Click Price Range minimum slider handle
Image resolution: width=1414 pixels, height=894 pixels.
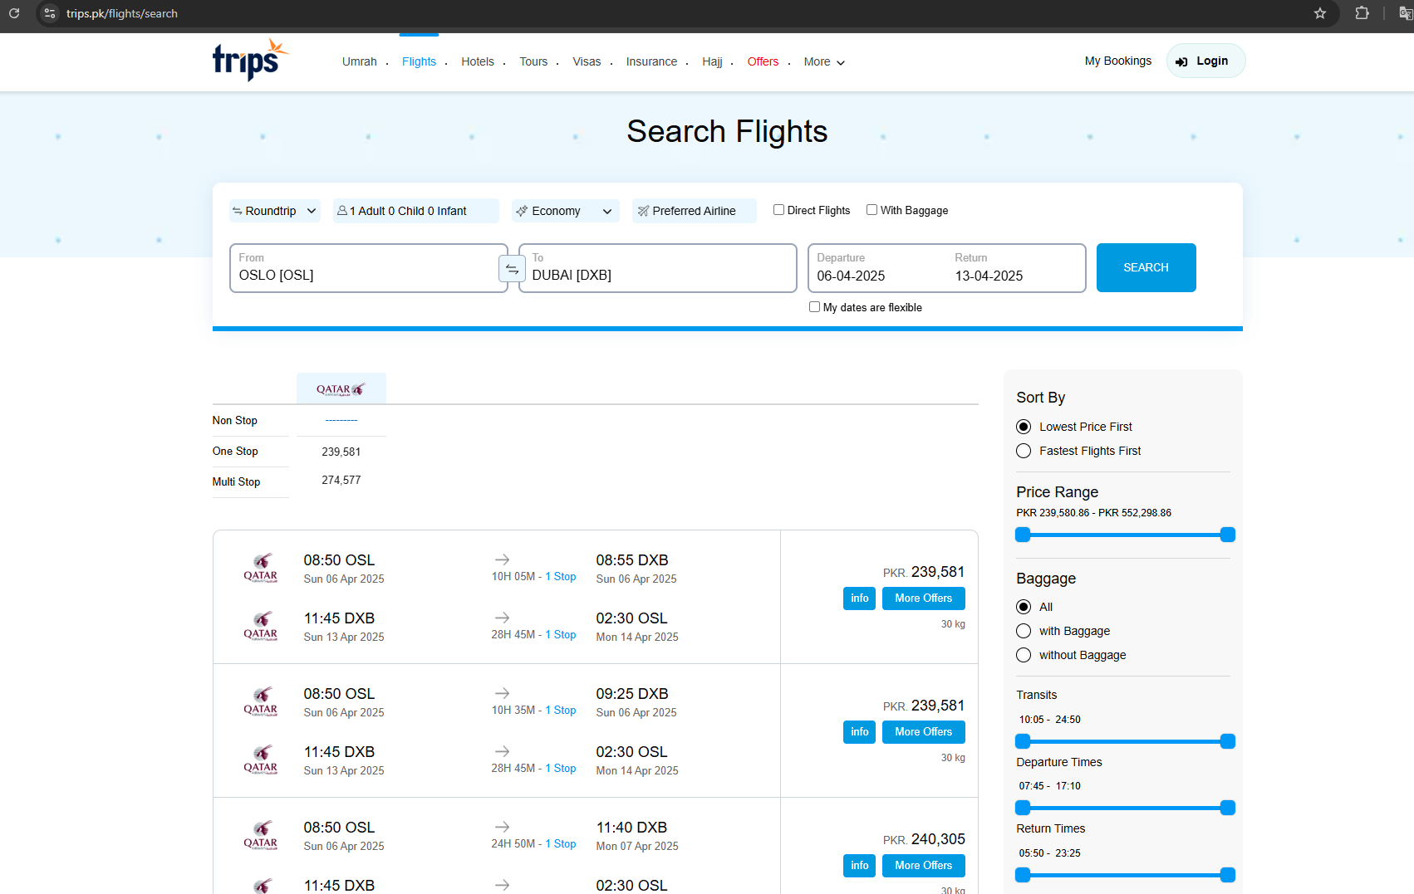(x=1024, y=535)
